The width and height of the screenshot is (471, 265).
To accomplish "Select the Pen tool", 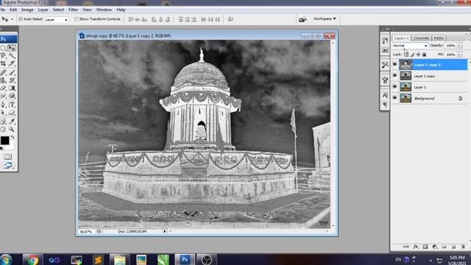I will coord(3,105).
